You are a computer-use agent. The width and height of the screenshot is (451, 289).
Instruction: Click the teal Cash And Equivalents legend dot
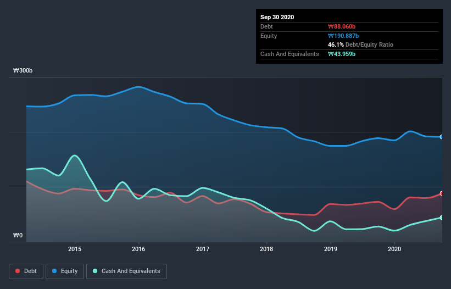pos(95,271)
